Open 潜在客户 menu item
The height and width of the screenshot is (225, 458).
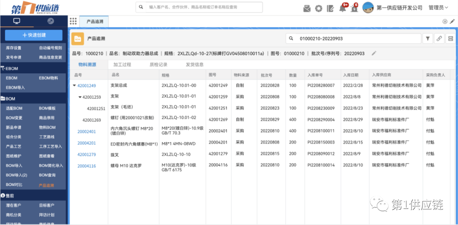point(14,206)
